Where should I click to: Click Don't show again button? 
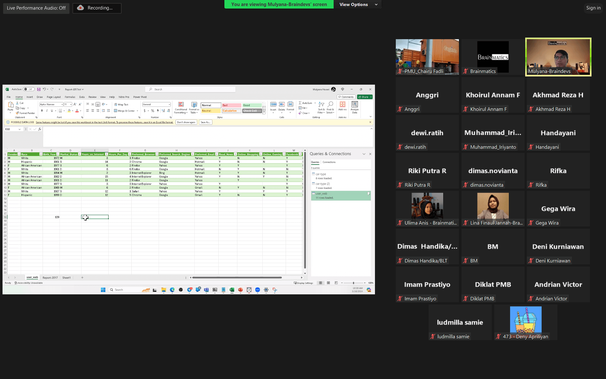pos(186,122)
